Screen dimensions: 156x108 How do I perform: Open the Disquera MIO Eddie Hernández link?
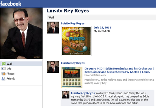tap(119, 70)
